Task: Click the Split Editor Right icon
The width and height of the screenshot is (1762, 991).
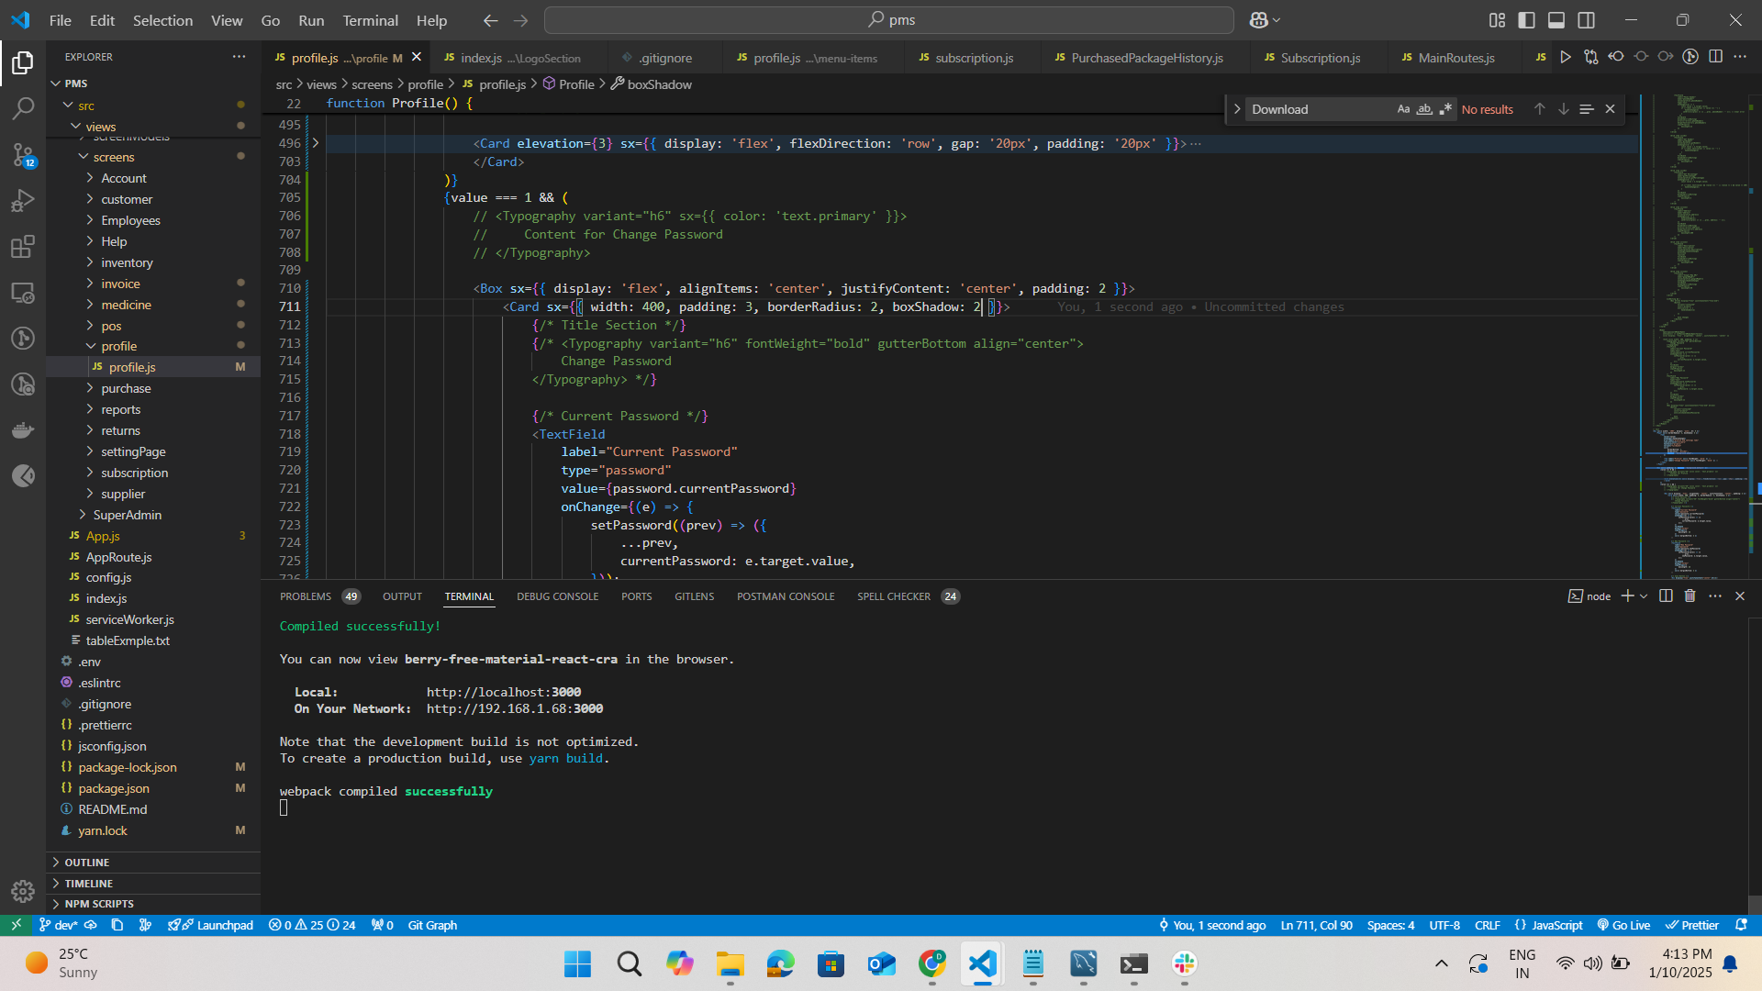Action: point(1715,57)
